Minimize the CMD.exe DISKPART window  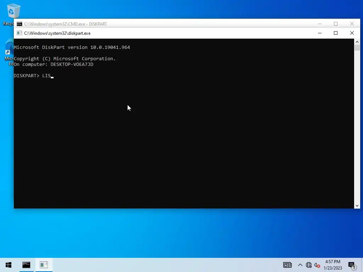pos(320,24)
